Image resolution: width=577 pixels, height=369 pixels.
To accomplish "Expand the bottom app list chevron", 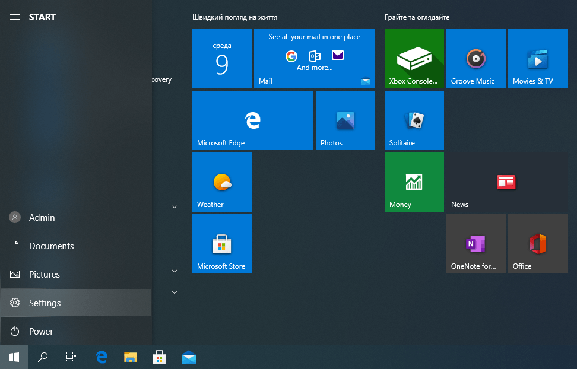I will tap(175, 292).
